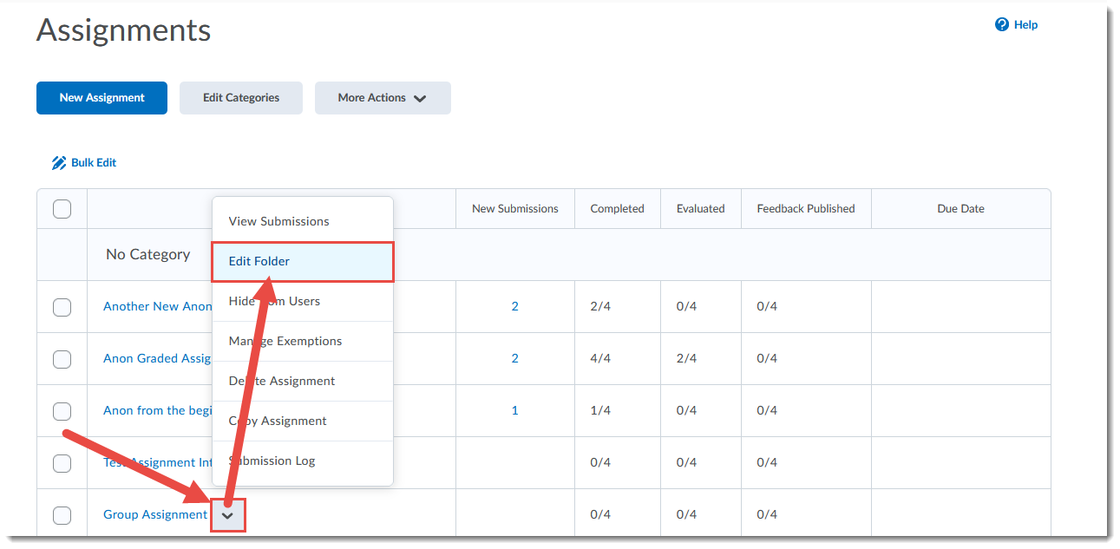Expand the More Actions dropdown

point(383,97)
